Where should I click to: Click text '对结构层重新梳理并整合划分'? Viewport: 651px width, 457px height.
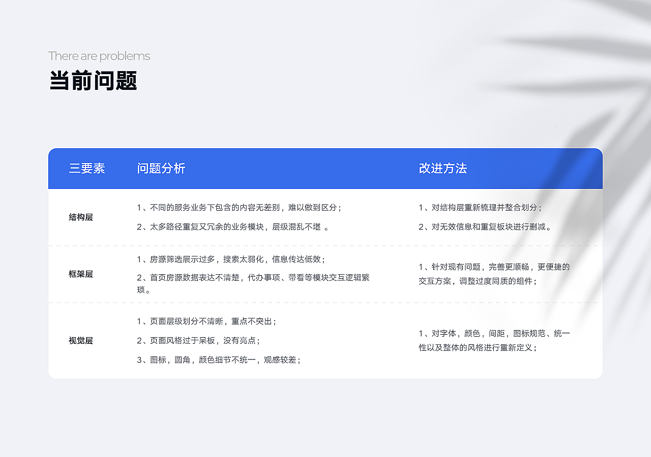tap(485, 208)
